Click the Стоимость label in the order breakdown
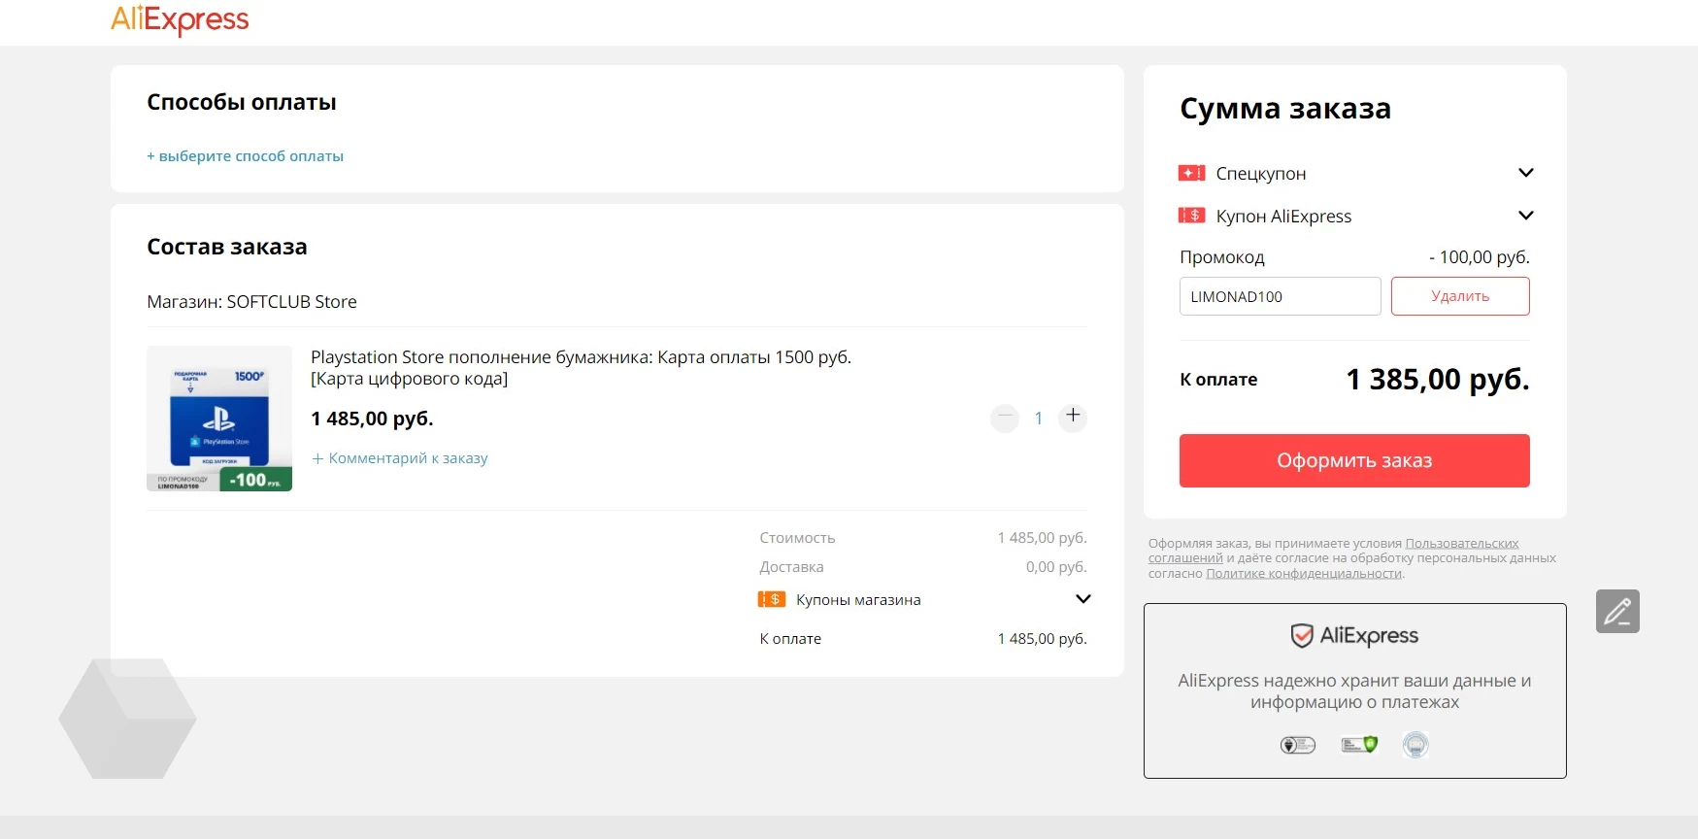Viewport: 1698px width, 839px height. (x=797, y=538)
